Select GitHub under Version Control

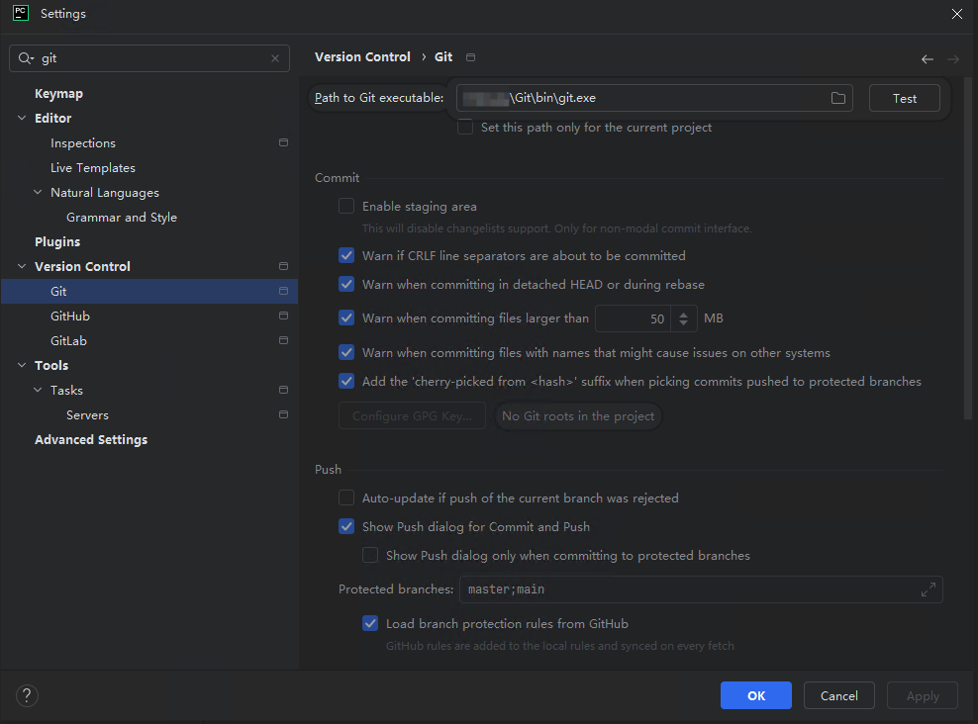[x=70, y=316]
